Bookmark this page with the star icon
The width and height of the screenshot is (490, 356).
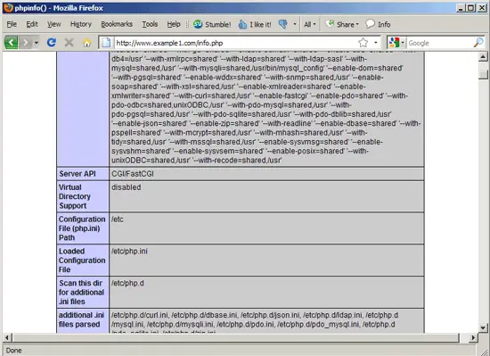point(363,43)
